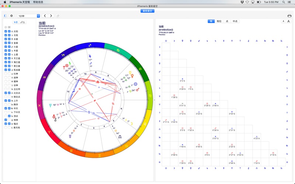Uncheck the first checkbox for 太阳
This screenshot has height=184, width=295.
(6, 32)
